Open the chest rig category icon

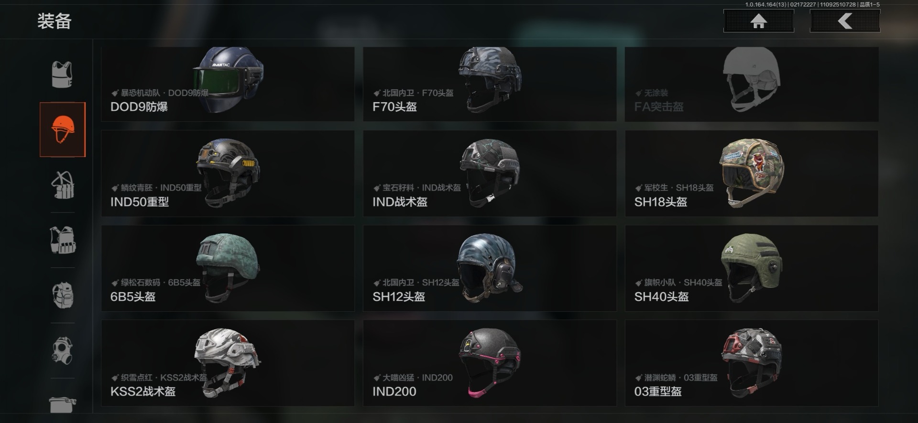click(63, 185)
